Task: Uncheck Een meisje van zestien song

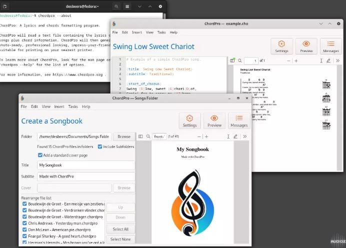Action: [x=24, y=204]
